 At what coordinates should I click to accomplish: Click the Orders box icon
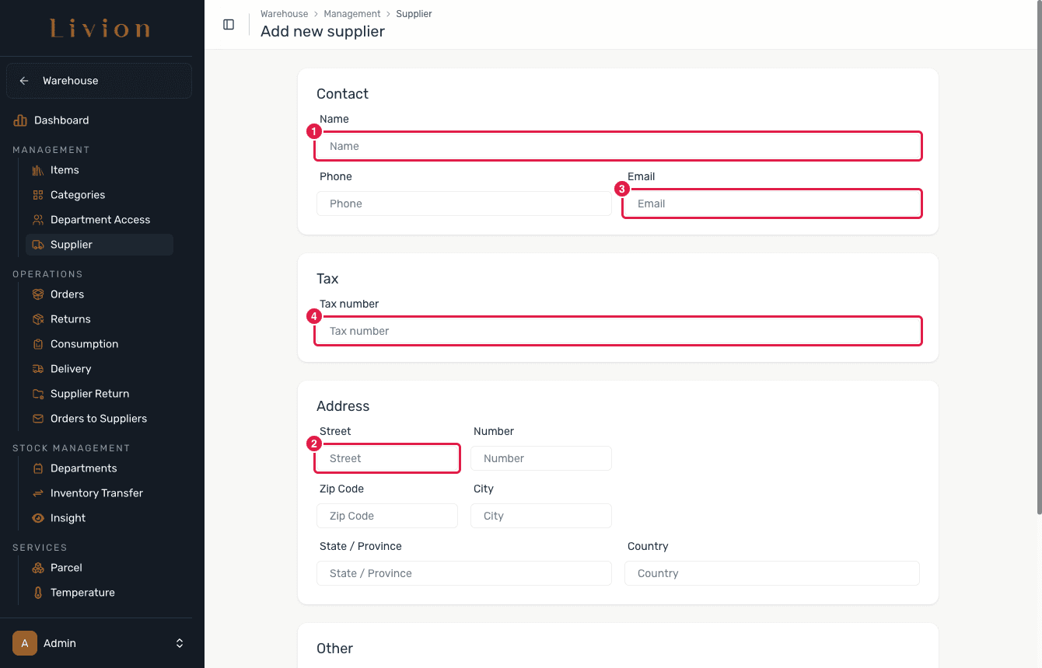pos(37,294)
